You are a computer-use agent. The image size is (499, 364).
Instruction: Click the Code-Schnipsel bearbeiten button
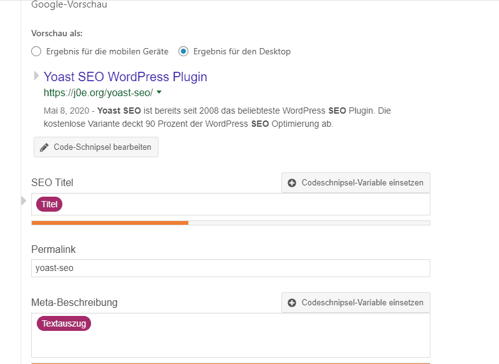95,147
